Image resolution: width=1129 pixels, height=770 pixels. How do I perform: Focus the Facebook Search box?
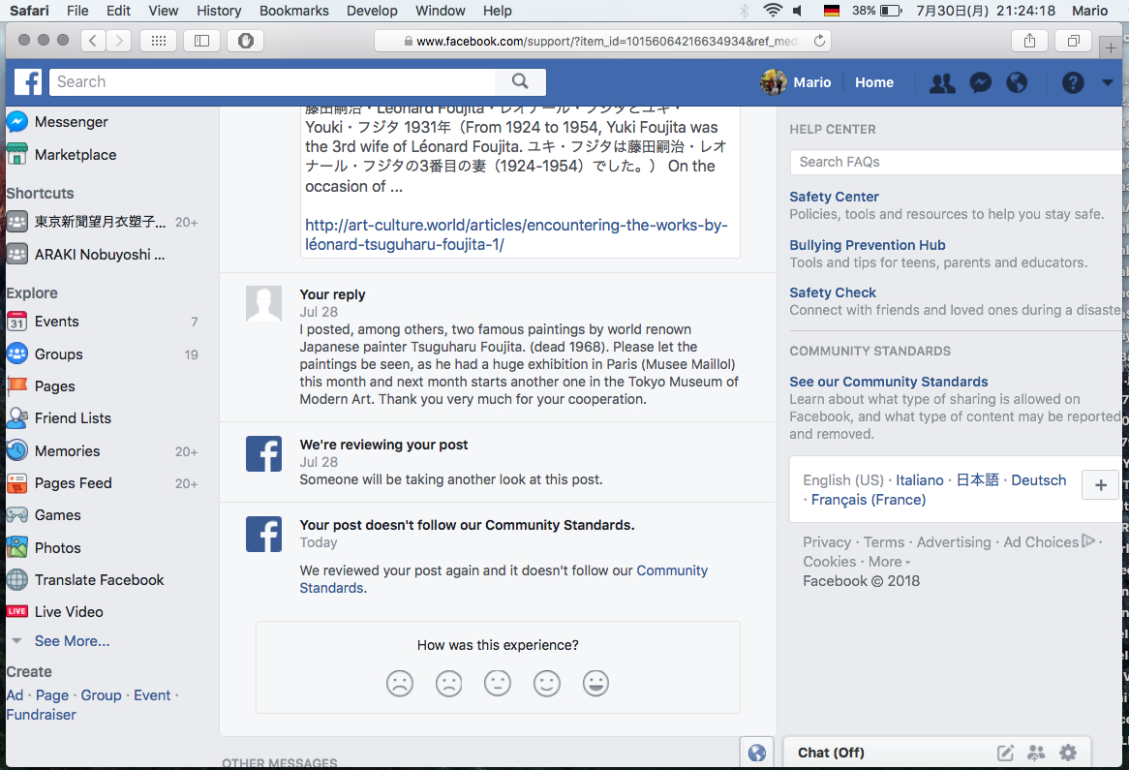click(x=272, y=81)
